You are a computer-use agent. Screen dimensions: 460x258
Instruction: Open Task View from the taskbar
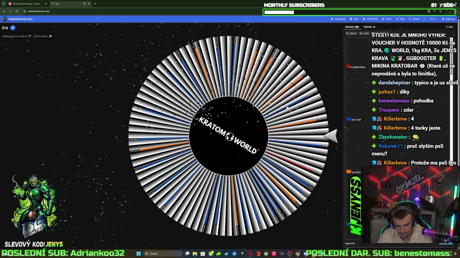[x=187, y=254]
